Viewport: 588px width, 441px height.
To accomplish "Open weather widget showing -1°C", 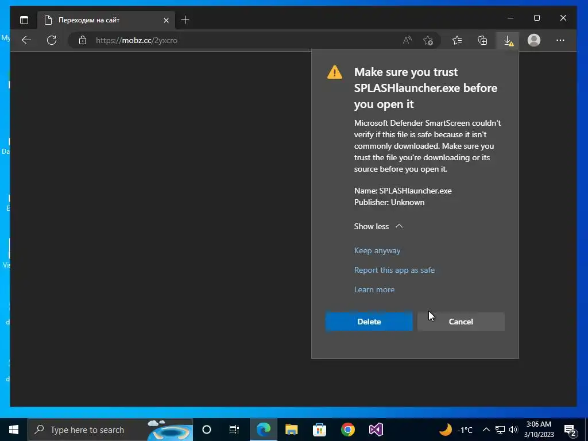I will 456,430.
